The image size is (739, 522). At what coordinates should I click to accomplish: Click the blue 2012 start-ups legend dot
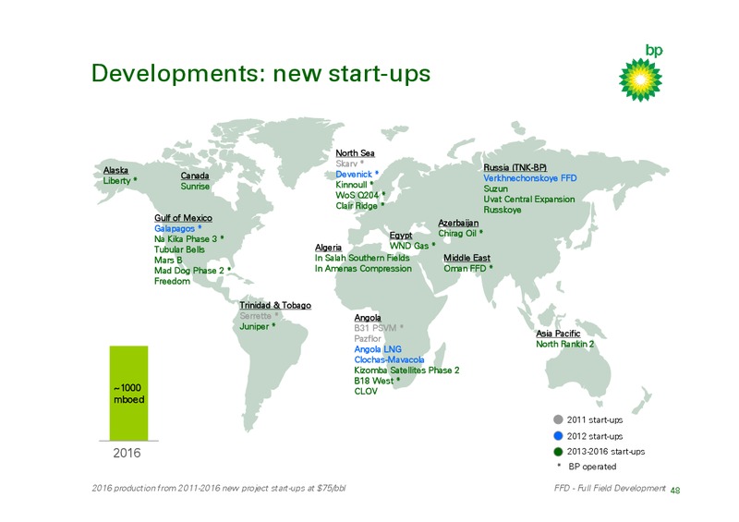click(x=558, y=436)
